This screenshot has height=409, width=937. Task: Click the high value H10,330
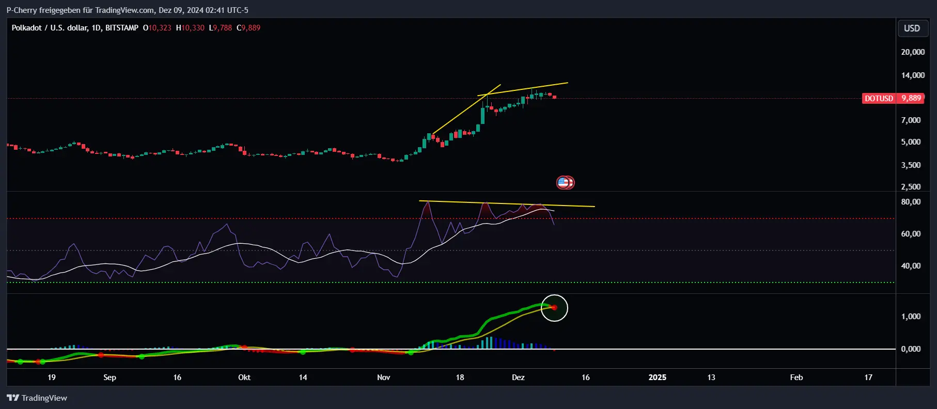click(x=190, y=28)
